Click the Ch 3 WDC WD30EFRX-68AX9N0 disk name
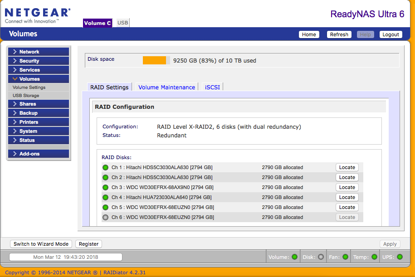This screenshot has width=415, height=277. click(162, 188)
